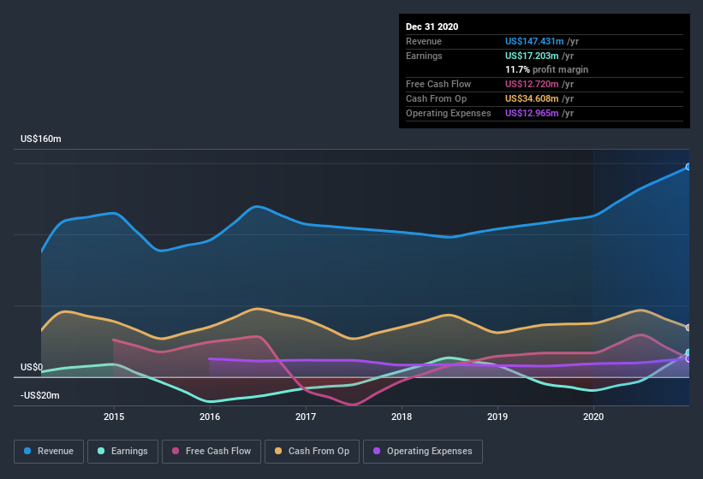The width and height of the screenshot is (703, 479).
Task: Toggle the Revenue series in the legend
Action: pyautogui.click(x=49, y=451)
